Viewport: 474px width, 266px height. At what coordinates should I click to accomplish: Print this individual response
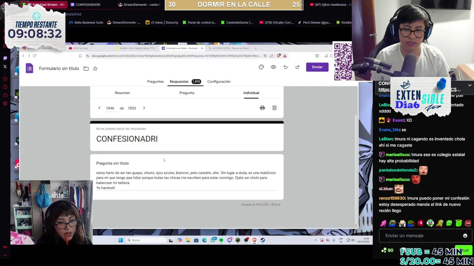point(262,108)
